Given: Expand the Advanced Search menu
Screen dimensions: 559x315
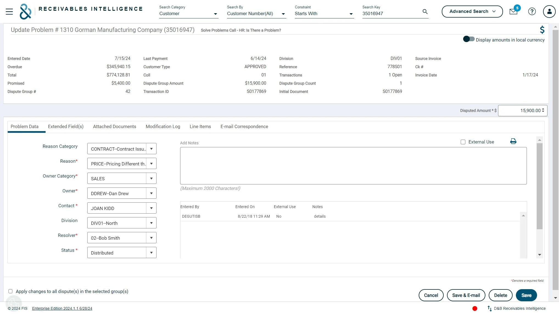Looking at the screenshot, I should click(472, 12).
